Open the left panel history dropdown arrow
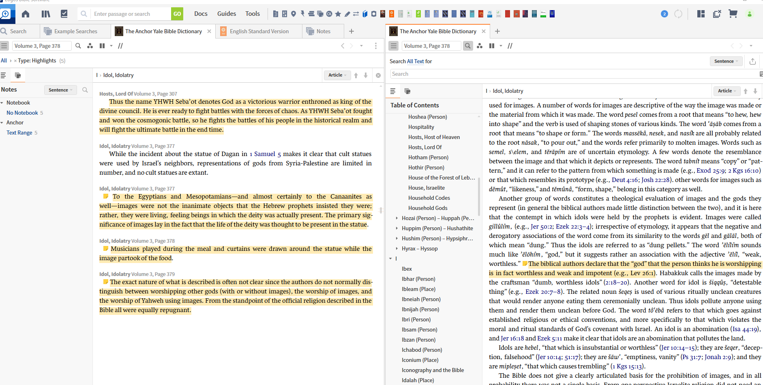763x385 pixels. coord(361,46)
